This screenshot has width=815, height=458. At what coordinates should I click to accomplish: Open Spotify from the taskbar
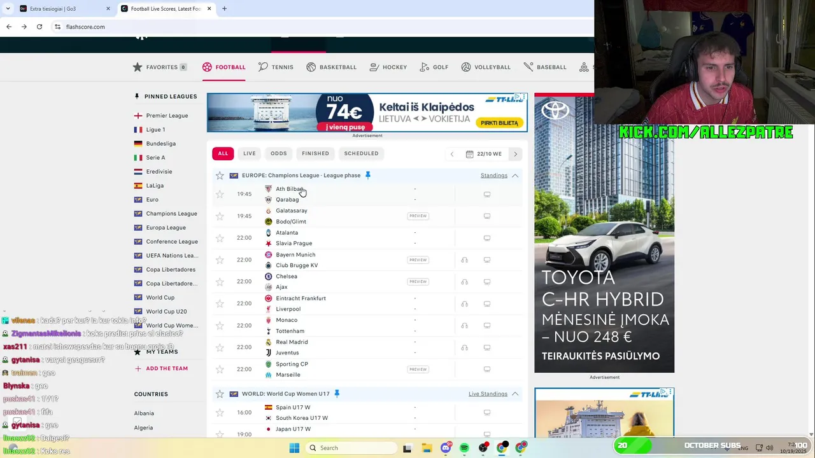point(464,448)
